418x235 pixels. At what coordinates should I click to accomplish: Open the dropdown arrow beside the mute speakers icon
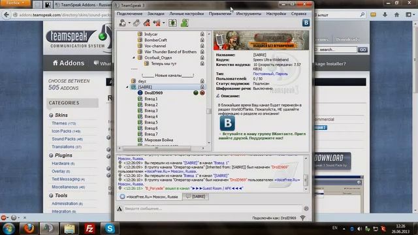click(164, 23)
